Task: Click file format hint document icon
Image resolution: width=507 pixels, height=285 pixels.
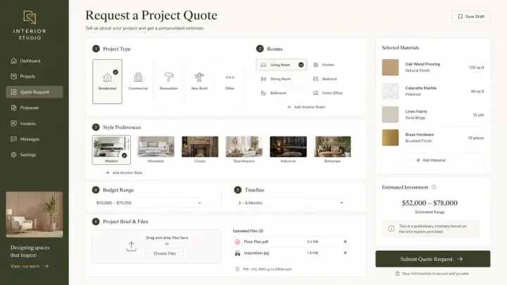Action: pyautogui.click(x=237, y=269)
